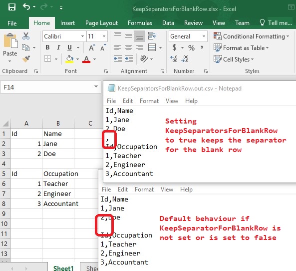Click the Tell me search box
296x271 pixels.
pos(276,23)
